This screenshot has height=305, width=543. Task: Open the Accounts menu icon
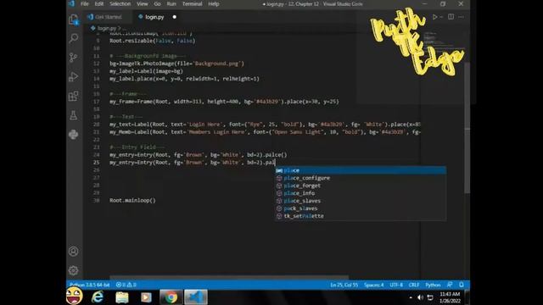pyautogui.click(x=74, y=252)
